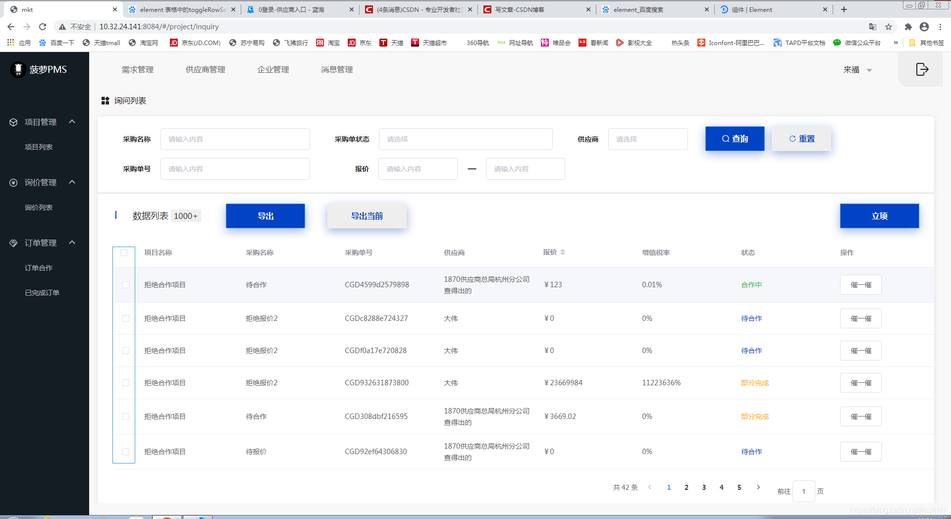
Task: Click the 采购名称 input field
Action: coord(235,139)
